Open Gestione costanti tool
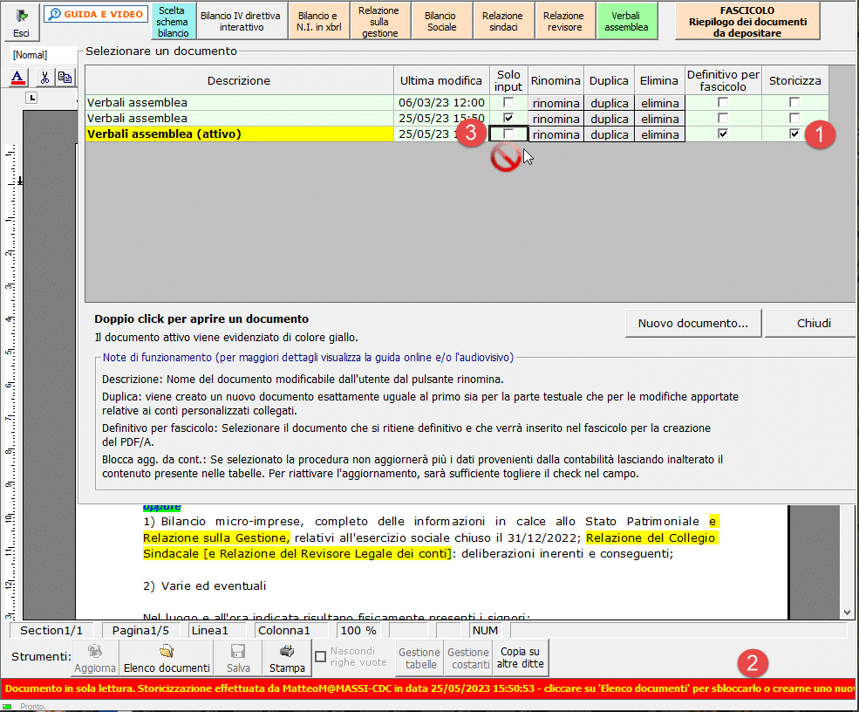The image size is (859, 712). point(468,658)
